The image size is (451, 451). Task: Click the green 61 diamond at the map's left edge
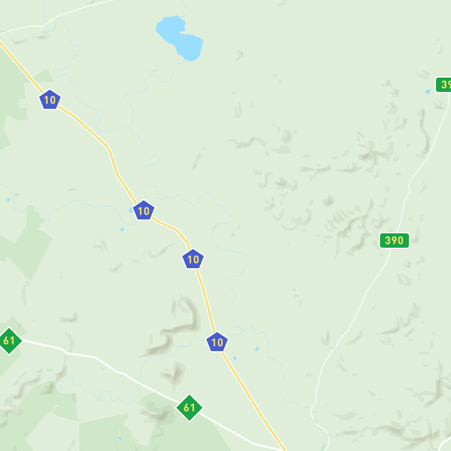tap(9, 341)
